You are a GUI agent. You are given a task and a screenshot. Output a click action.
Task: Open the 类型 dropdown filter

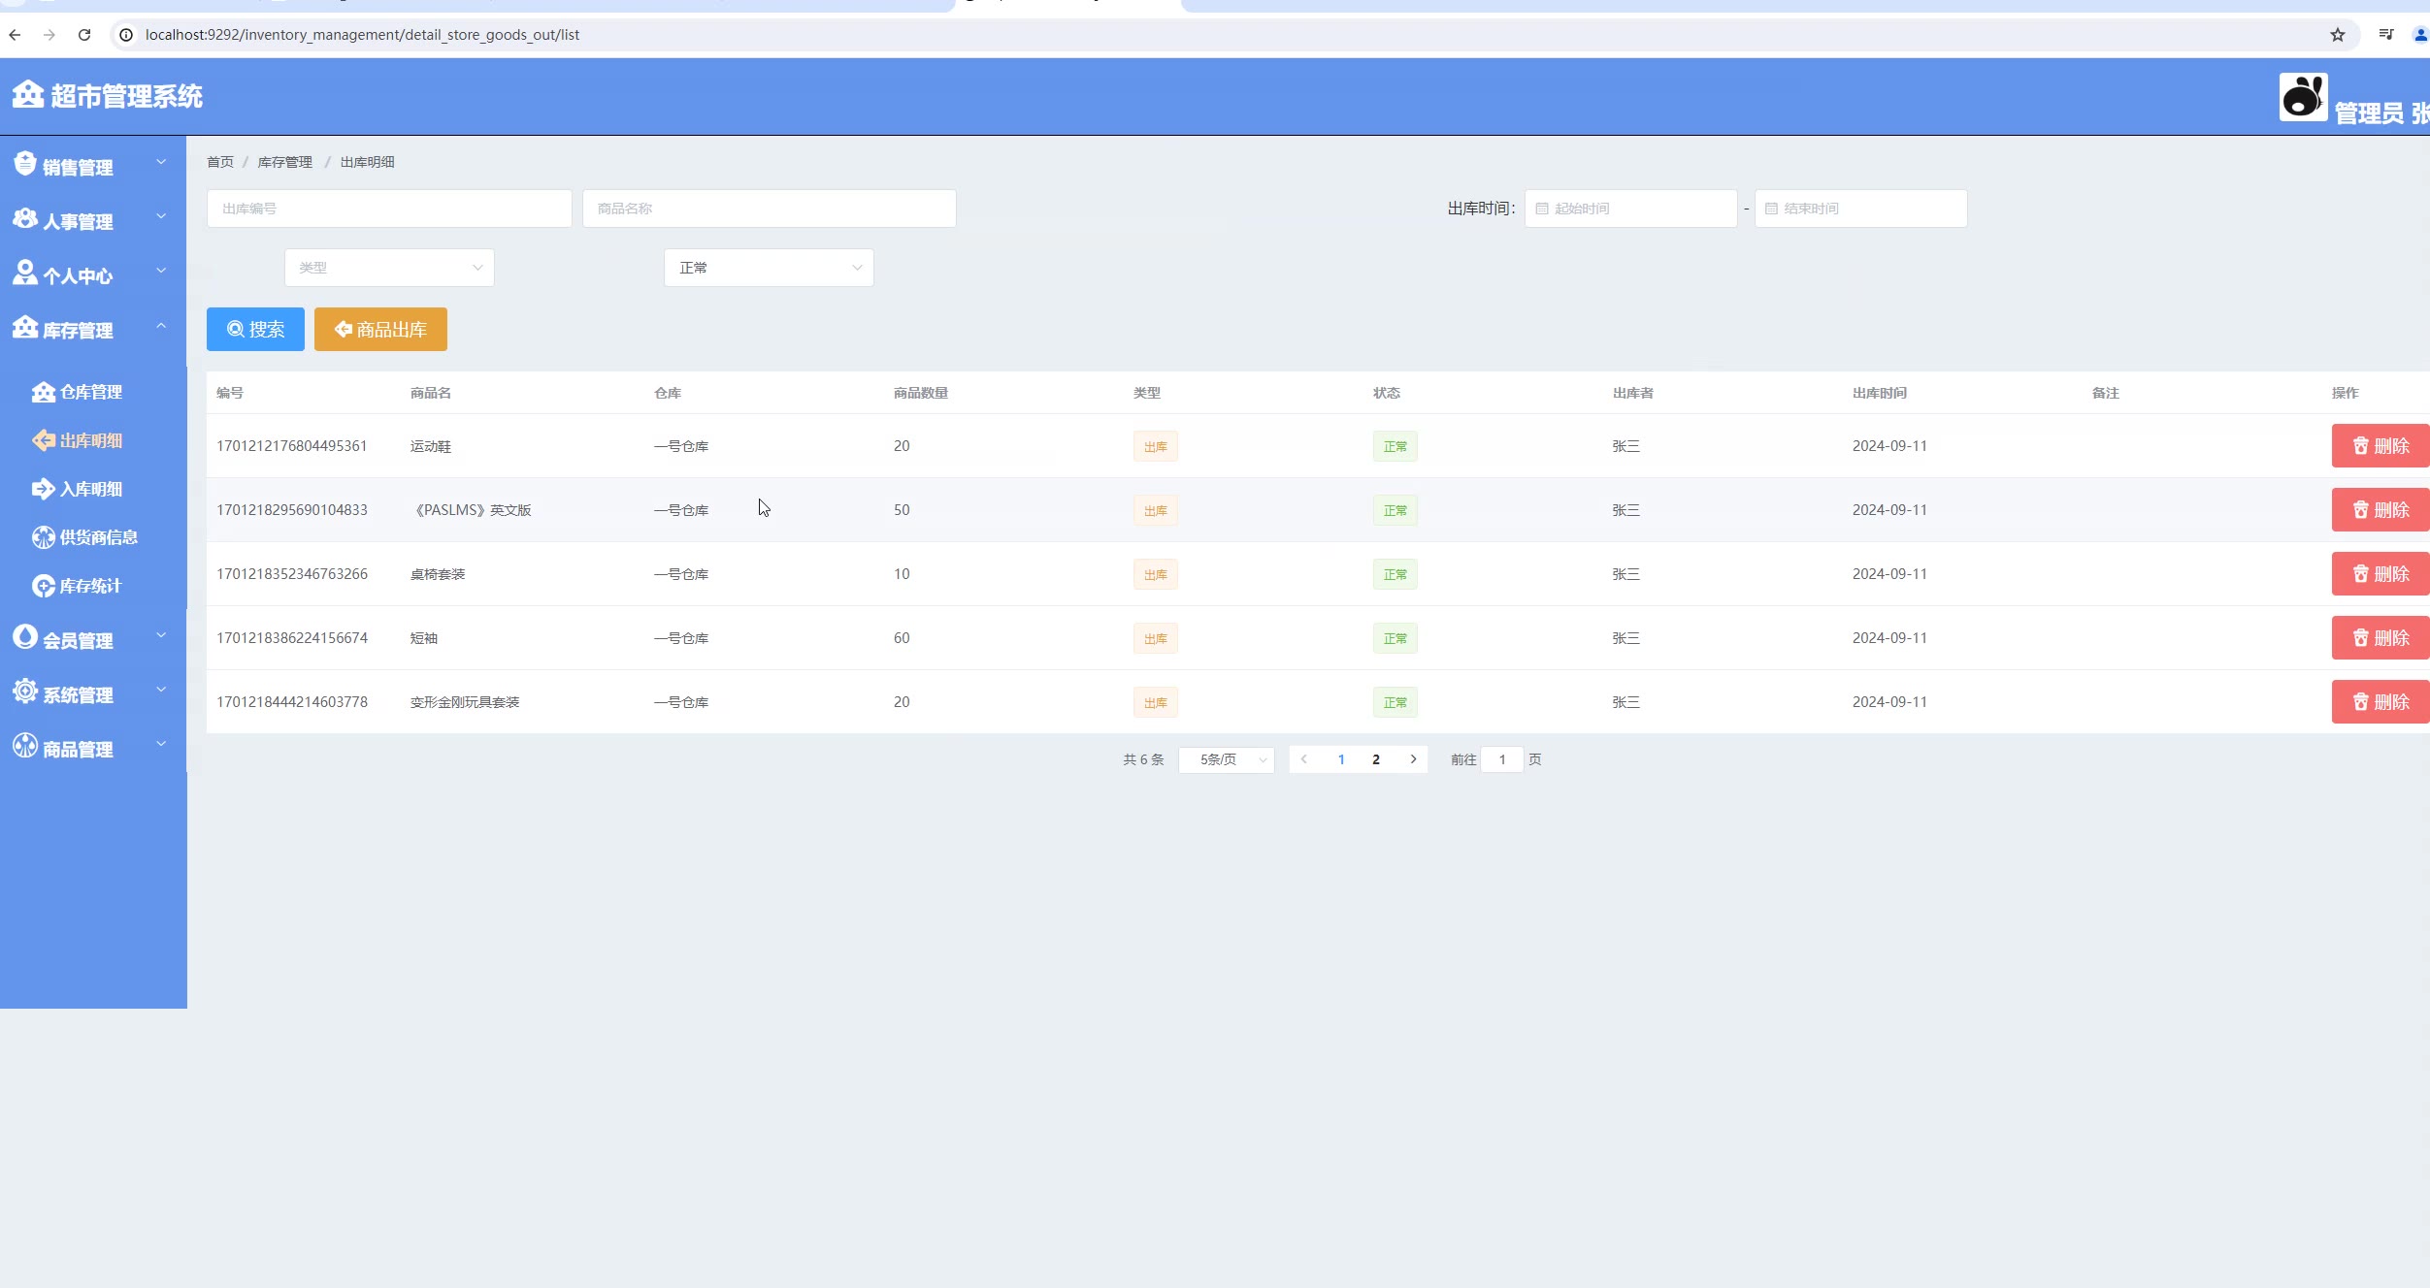[389, 268]
